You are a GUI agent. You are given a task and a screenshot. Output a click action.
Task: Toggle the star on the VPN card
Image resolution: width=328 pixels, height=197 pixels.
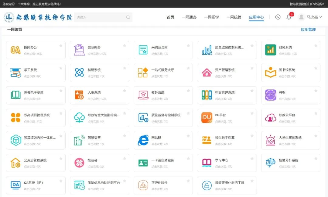click(316, 90)
